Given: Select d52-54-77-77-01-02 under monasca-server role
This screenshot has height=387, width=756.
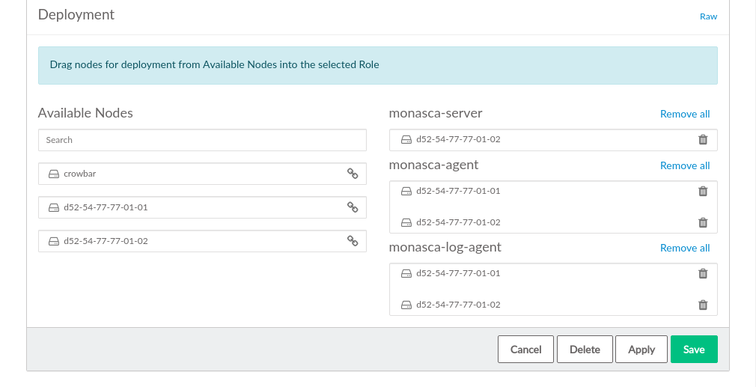Looking at the screenshot, I should [458, 140].
